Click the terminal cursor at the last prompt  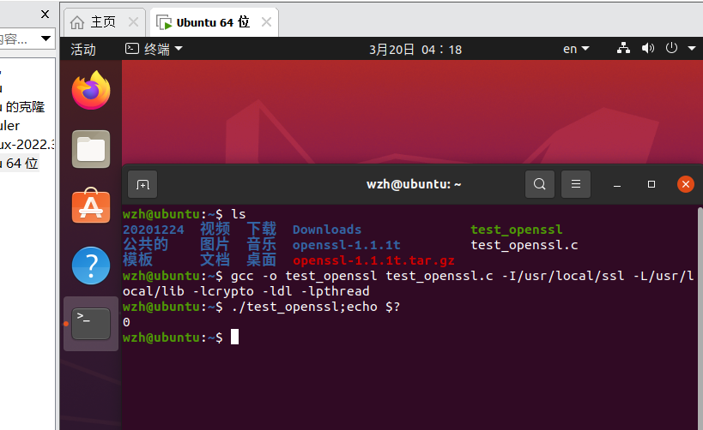(x=234, y=337)
